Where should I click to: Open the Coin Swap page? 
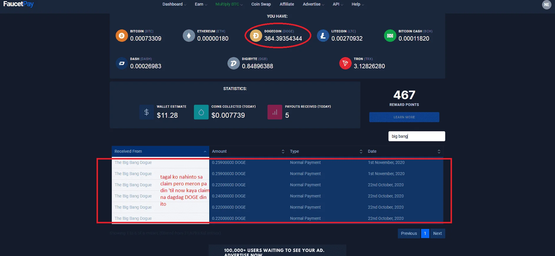pyautogui.click(x=261, y=4)
